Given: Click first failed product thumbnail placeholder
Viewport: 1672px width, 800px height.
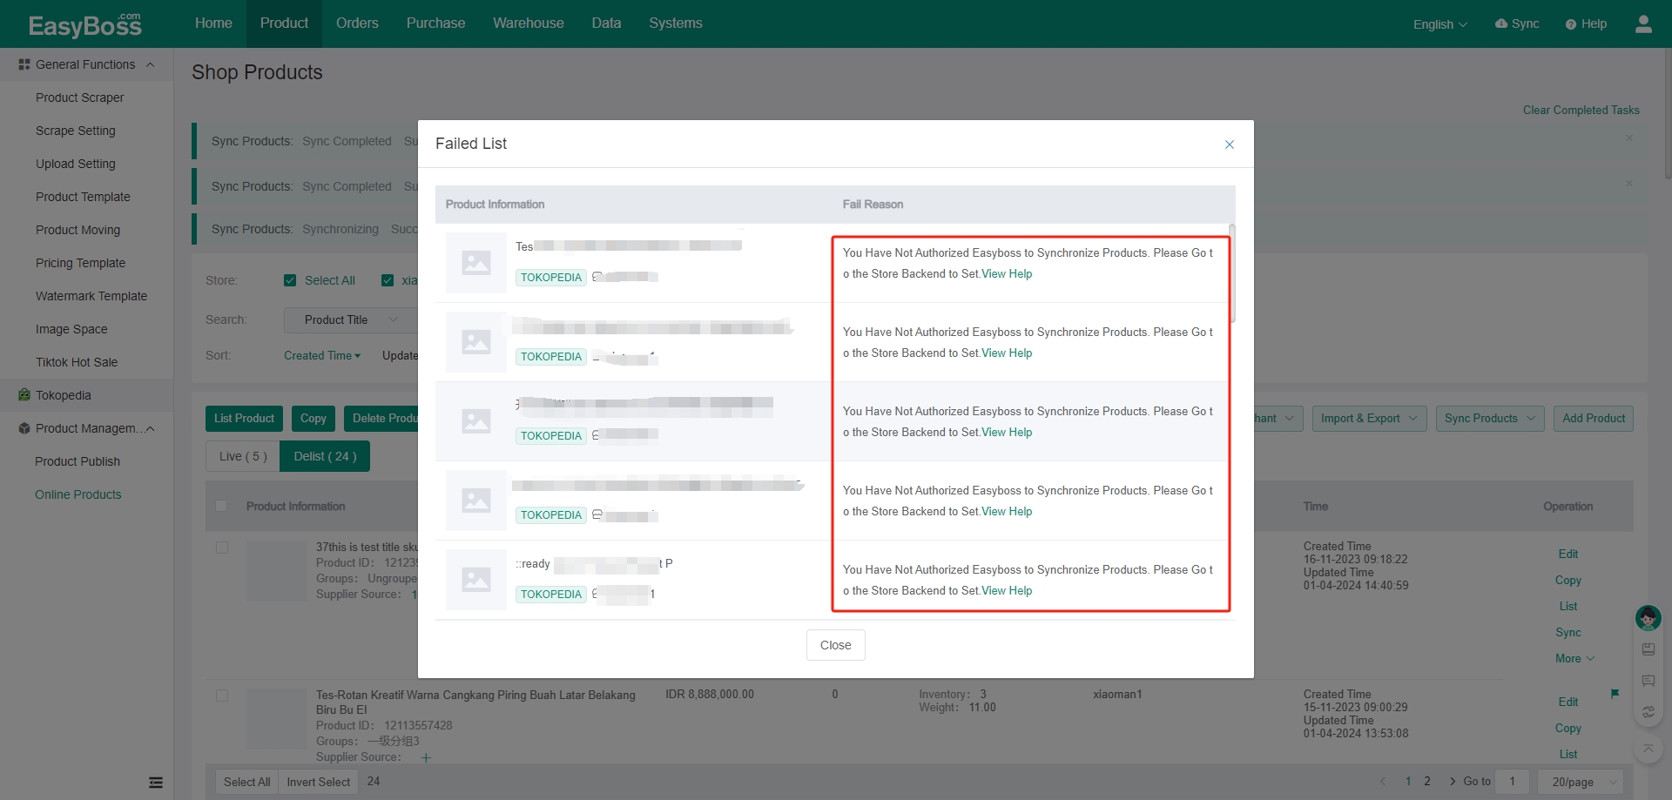Looking at the screenshot, I should click(476, 263).
